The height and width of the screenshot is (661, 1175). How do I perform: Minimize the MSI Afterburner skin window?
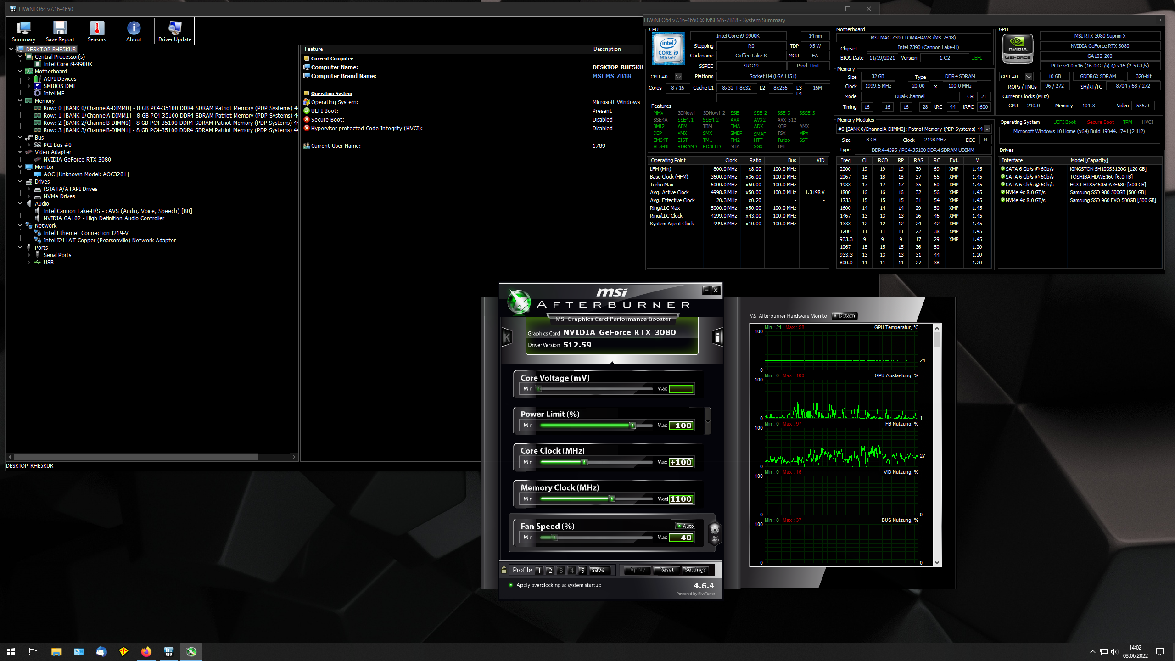(x=706, y=290)
